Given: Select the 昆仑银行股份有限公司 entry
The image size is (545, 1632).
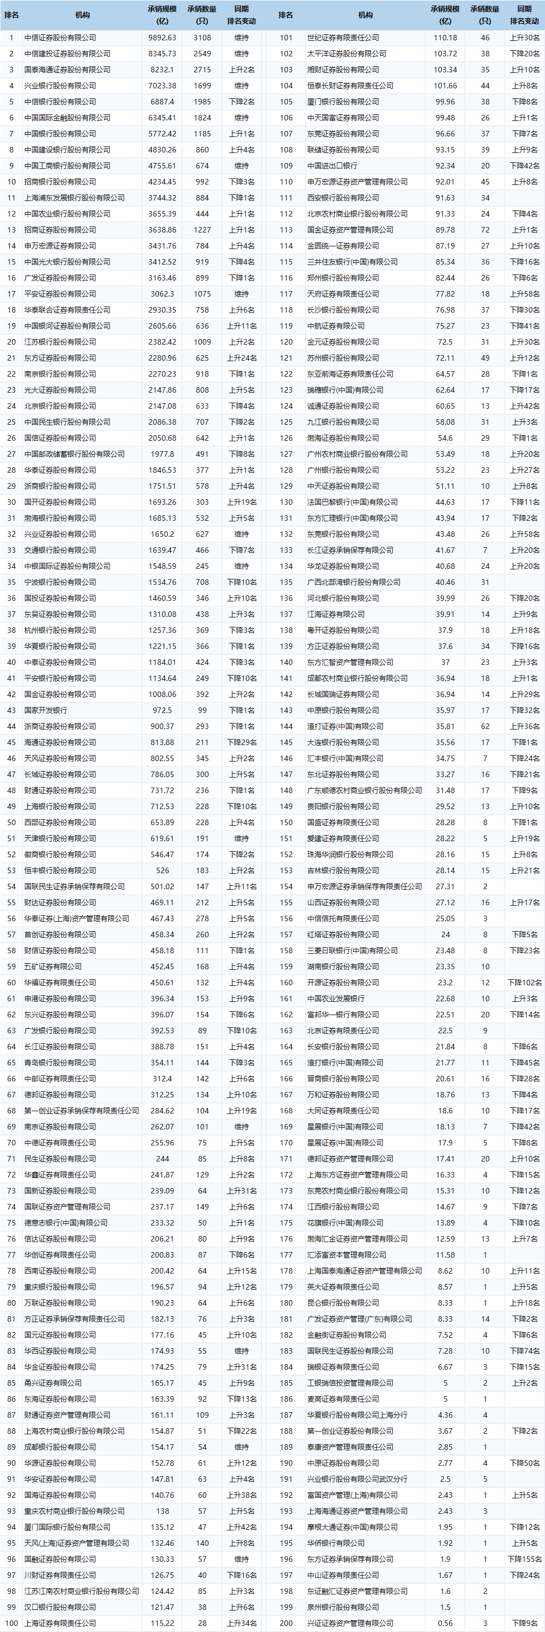Looking at the screenshot, I should pyautogui.click(x=343, y=1302).
